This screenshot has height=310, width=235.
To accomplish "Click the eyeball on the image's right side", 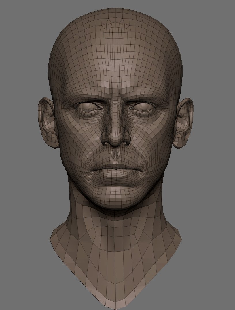I will point(143,106).
